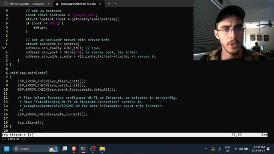This screenshot has height=154, width=274.
Task: Click the Windows Terminal taskbar icon
Action: [83, 149]
